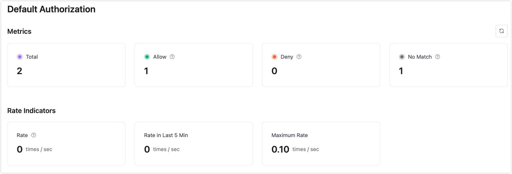Viewport: 512px width, 174px height.
Task: Click the Deny count value 0
Action: tap(274, 71)
